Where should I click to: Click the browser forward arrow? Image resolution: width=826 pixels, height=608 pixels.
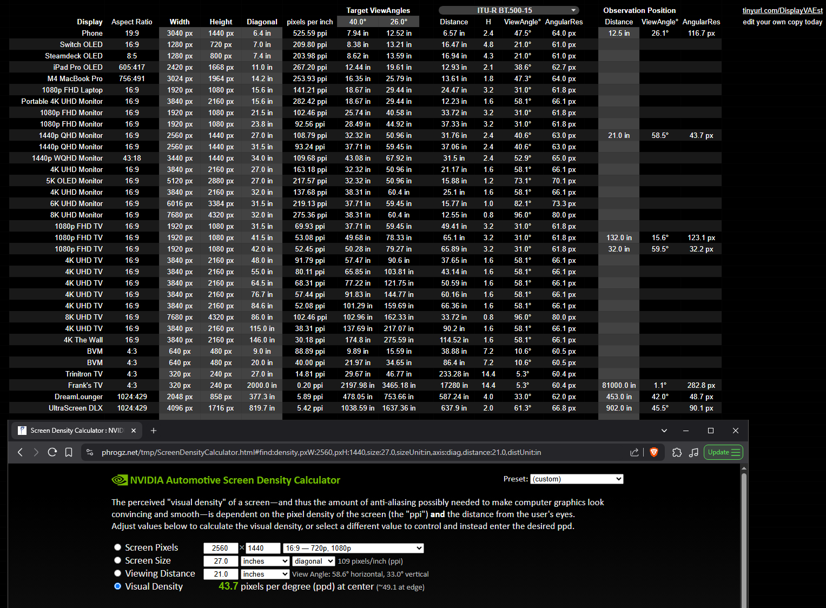pos(36,452)
